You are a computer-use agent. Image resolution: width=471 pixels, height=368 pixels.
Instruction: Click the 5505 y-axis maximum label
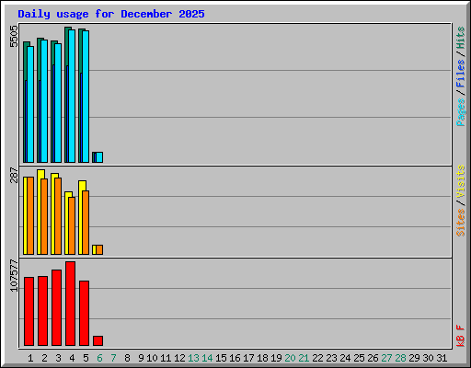point(14,37)
